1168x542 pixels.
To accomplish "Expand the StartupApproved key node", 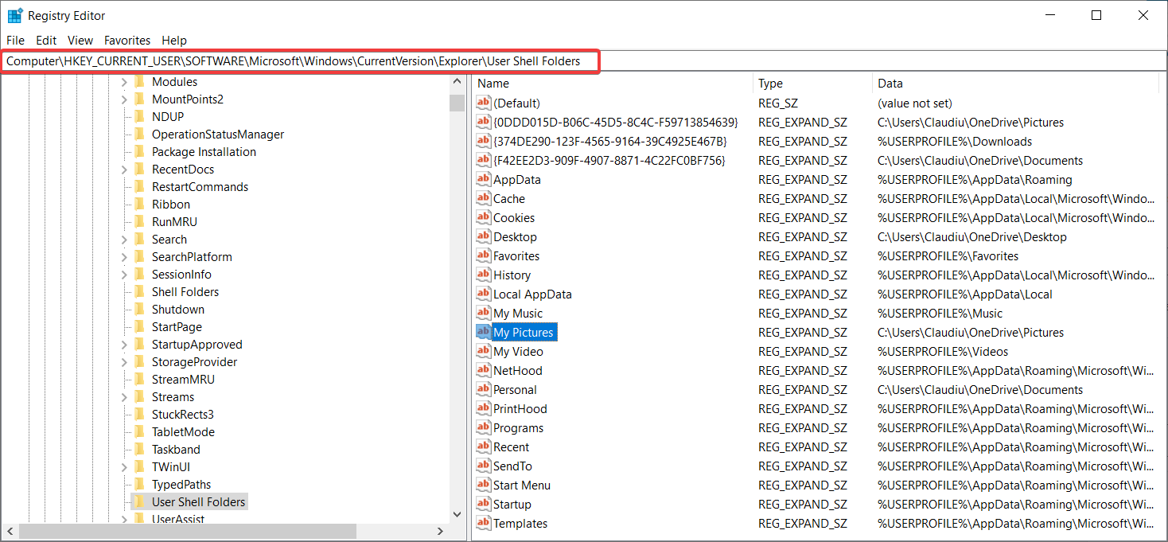I will point(124,345).
